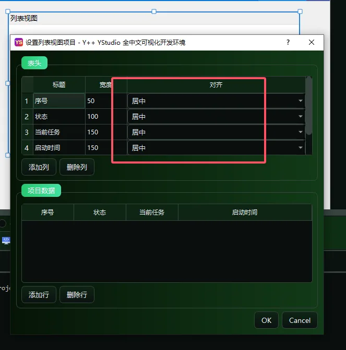
Task: Click the 删除行 button
Action: click(x=77, y=295)
